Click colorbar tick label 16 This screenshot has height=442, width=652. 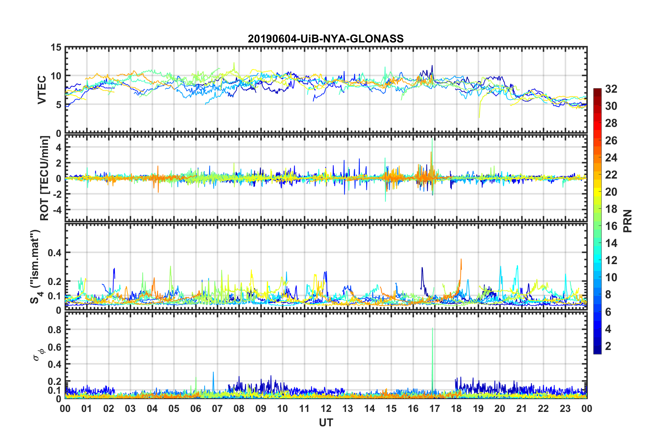[x=611, y=226]
